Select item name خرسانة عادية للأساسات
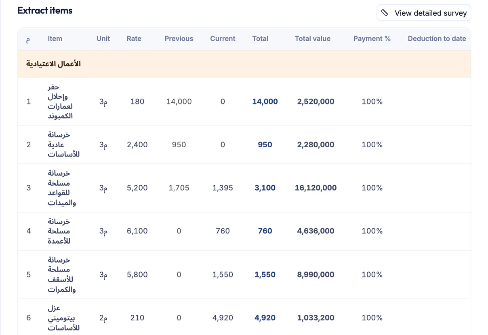The width and height of the screenshot is (488, 335). (x=64, y=144)
